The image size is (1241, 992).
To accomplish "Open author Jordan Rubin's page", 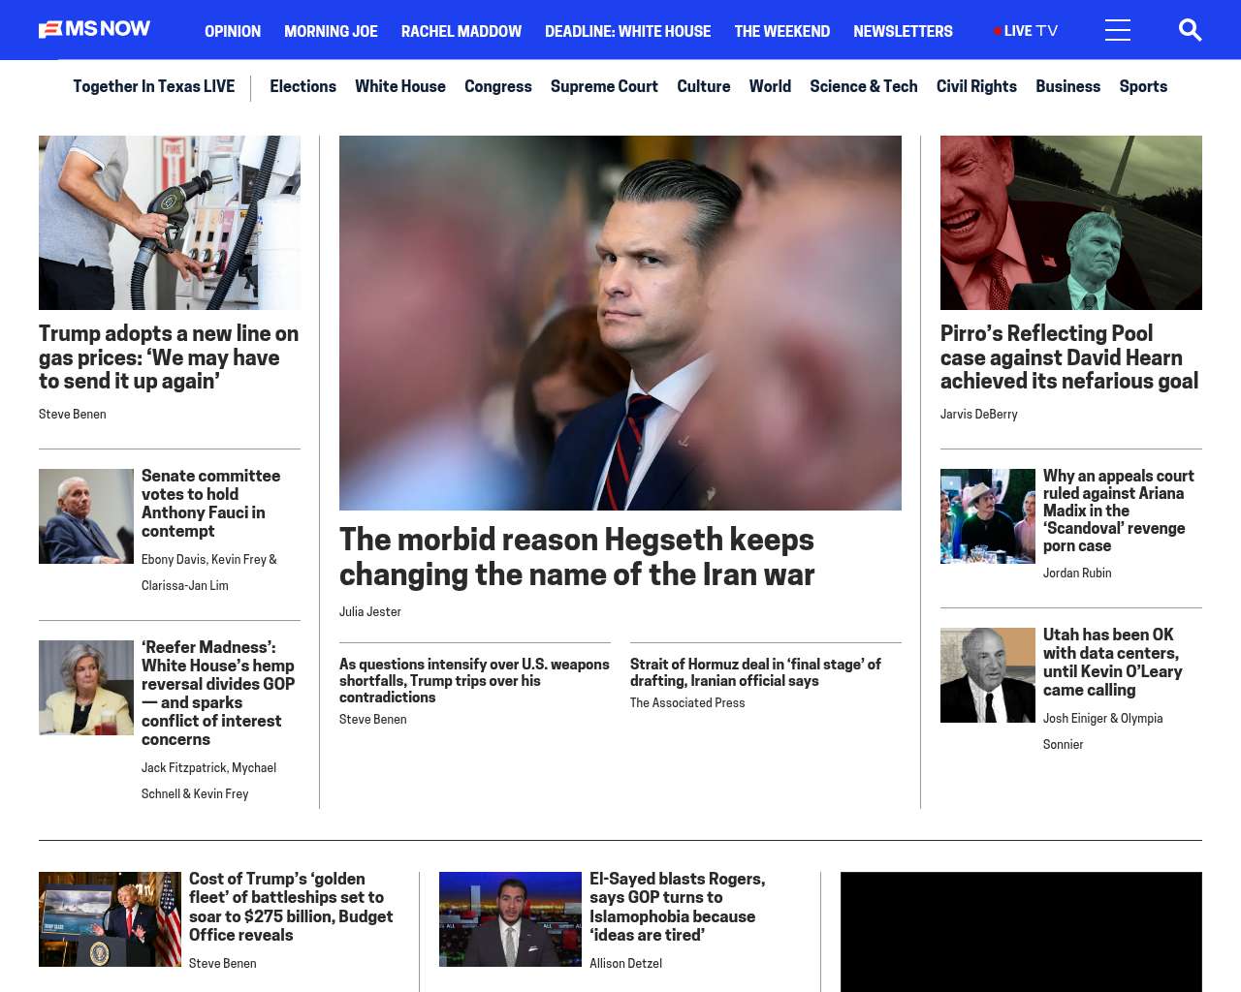I will [1077, 573].
